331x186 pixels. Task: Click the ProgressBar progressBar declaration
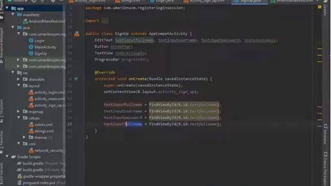(122, 60)
